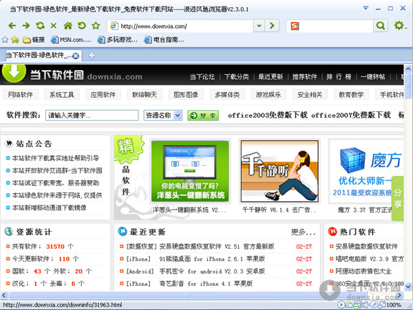Open 推荐软件 in site navigation
The image size is (413, 310).
[305, 77]
